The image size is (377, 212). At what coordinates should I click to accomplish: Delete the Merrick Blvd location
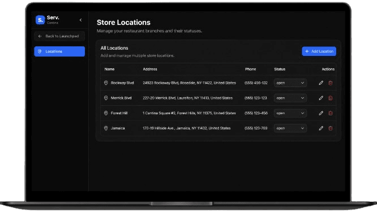(331, 98)
